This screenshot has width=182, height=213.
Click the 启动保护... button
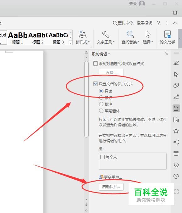(111, 187)
